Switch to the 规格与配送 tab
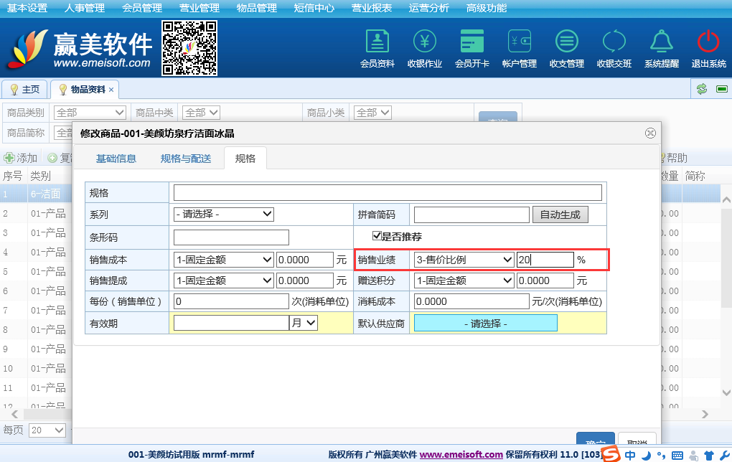 tap(186, 159)
